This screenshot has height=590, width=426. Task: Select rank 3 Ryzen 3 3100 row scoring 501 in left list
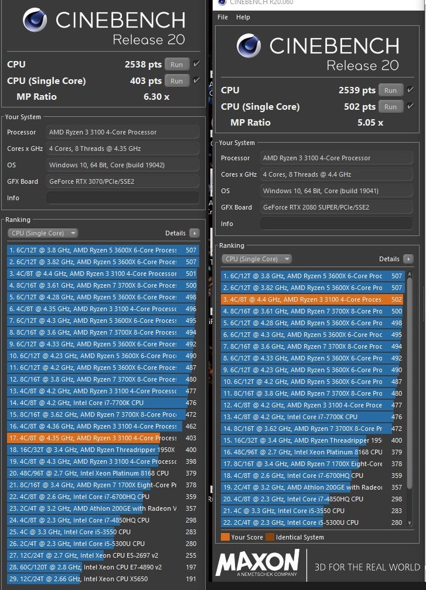[103, 274]
